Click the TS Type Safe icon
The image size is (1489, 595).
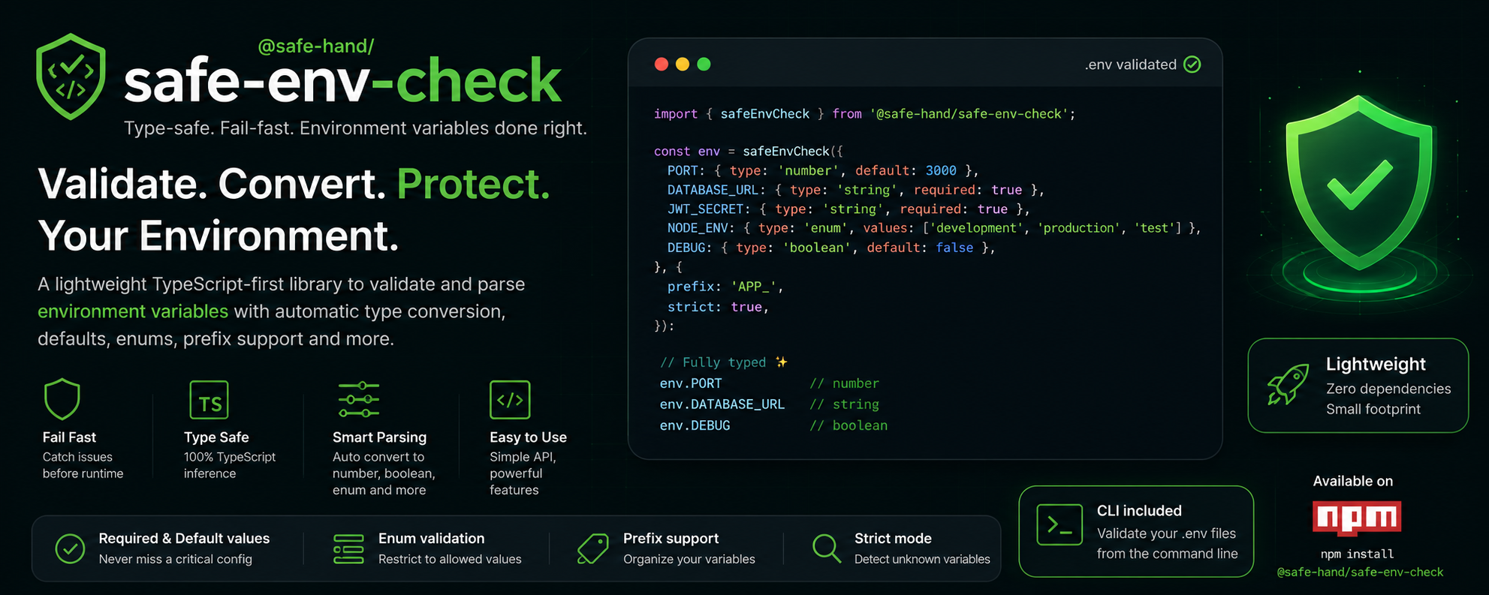coord(209,400)
